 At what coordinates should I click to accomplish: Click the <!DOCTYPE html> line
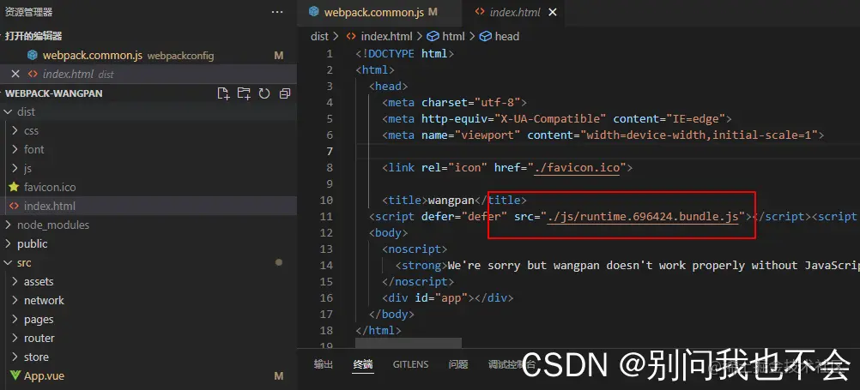tap(405, 54)
